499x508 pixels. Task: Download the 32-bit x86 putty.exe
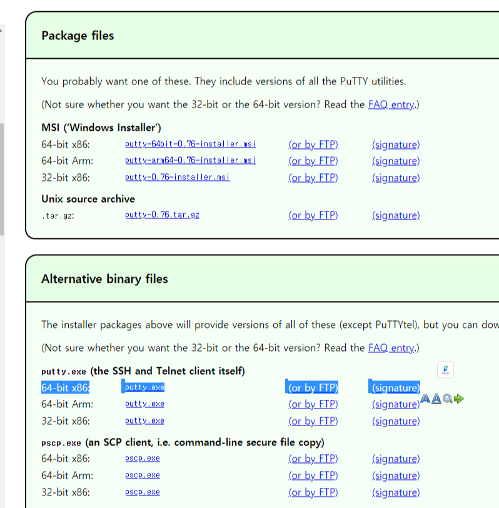144,420
